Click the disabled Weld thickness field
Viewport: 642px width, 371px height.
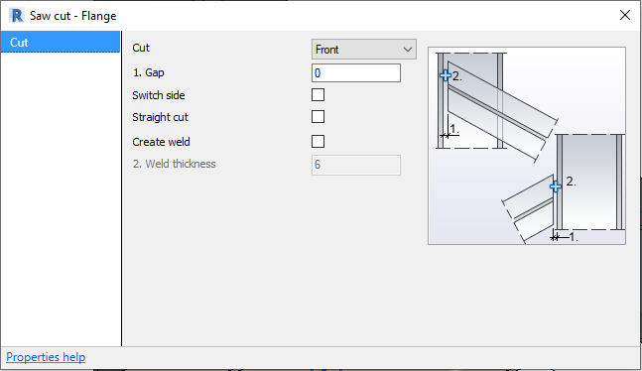[356, 165]
